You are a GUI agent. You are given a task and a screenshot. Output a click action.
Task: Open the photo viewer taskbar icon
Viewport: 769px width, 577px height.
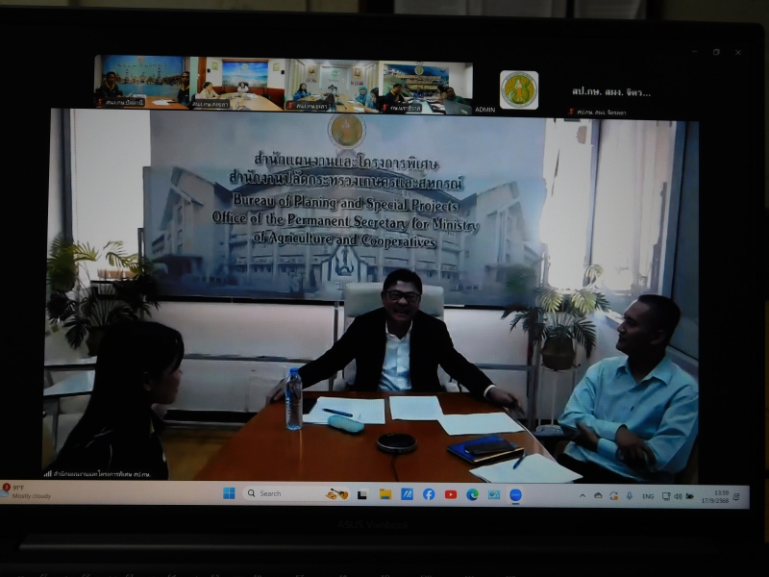point(494,494)
